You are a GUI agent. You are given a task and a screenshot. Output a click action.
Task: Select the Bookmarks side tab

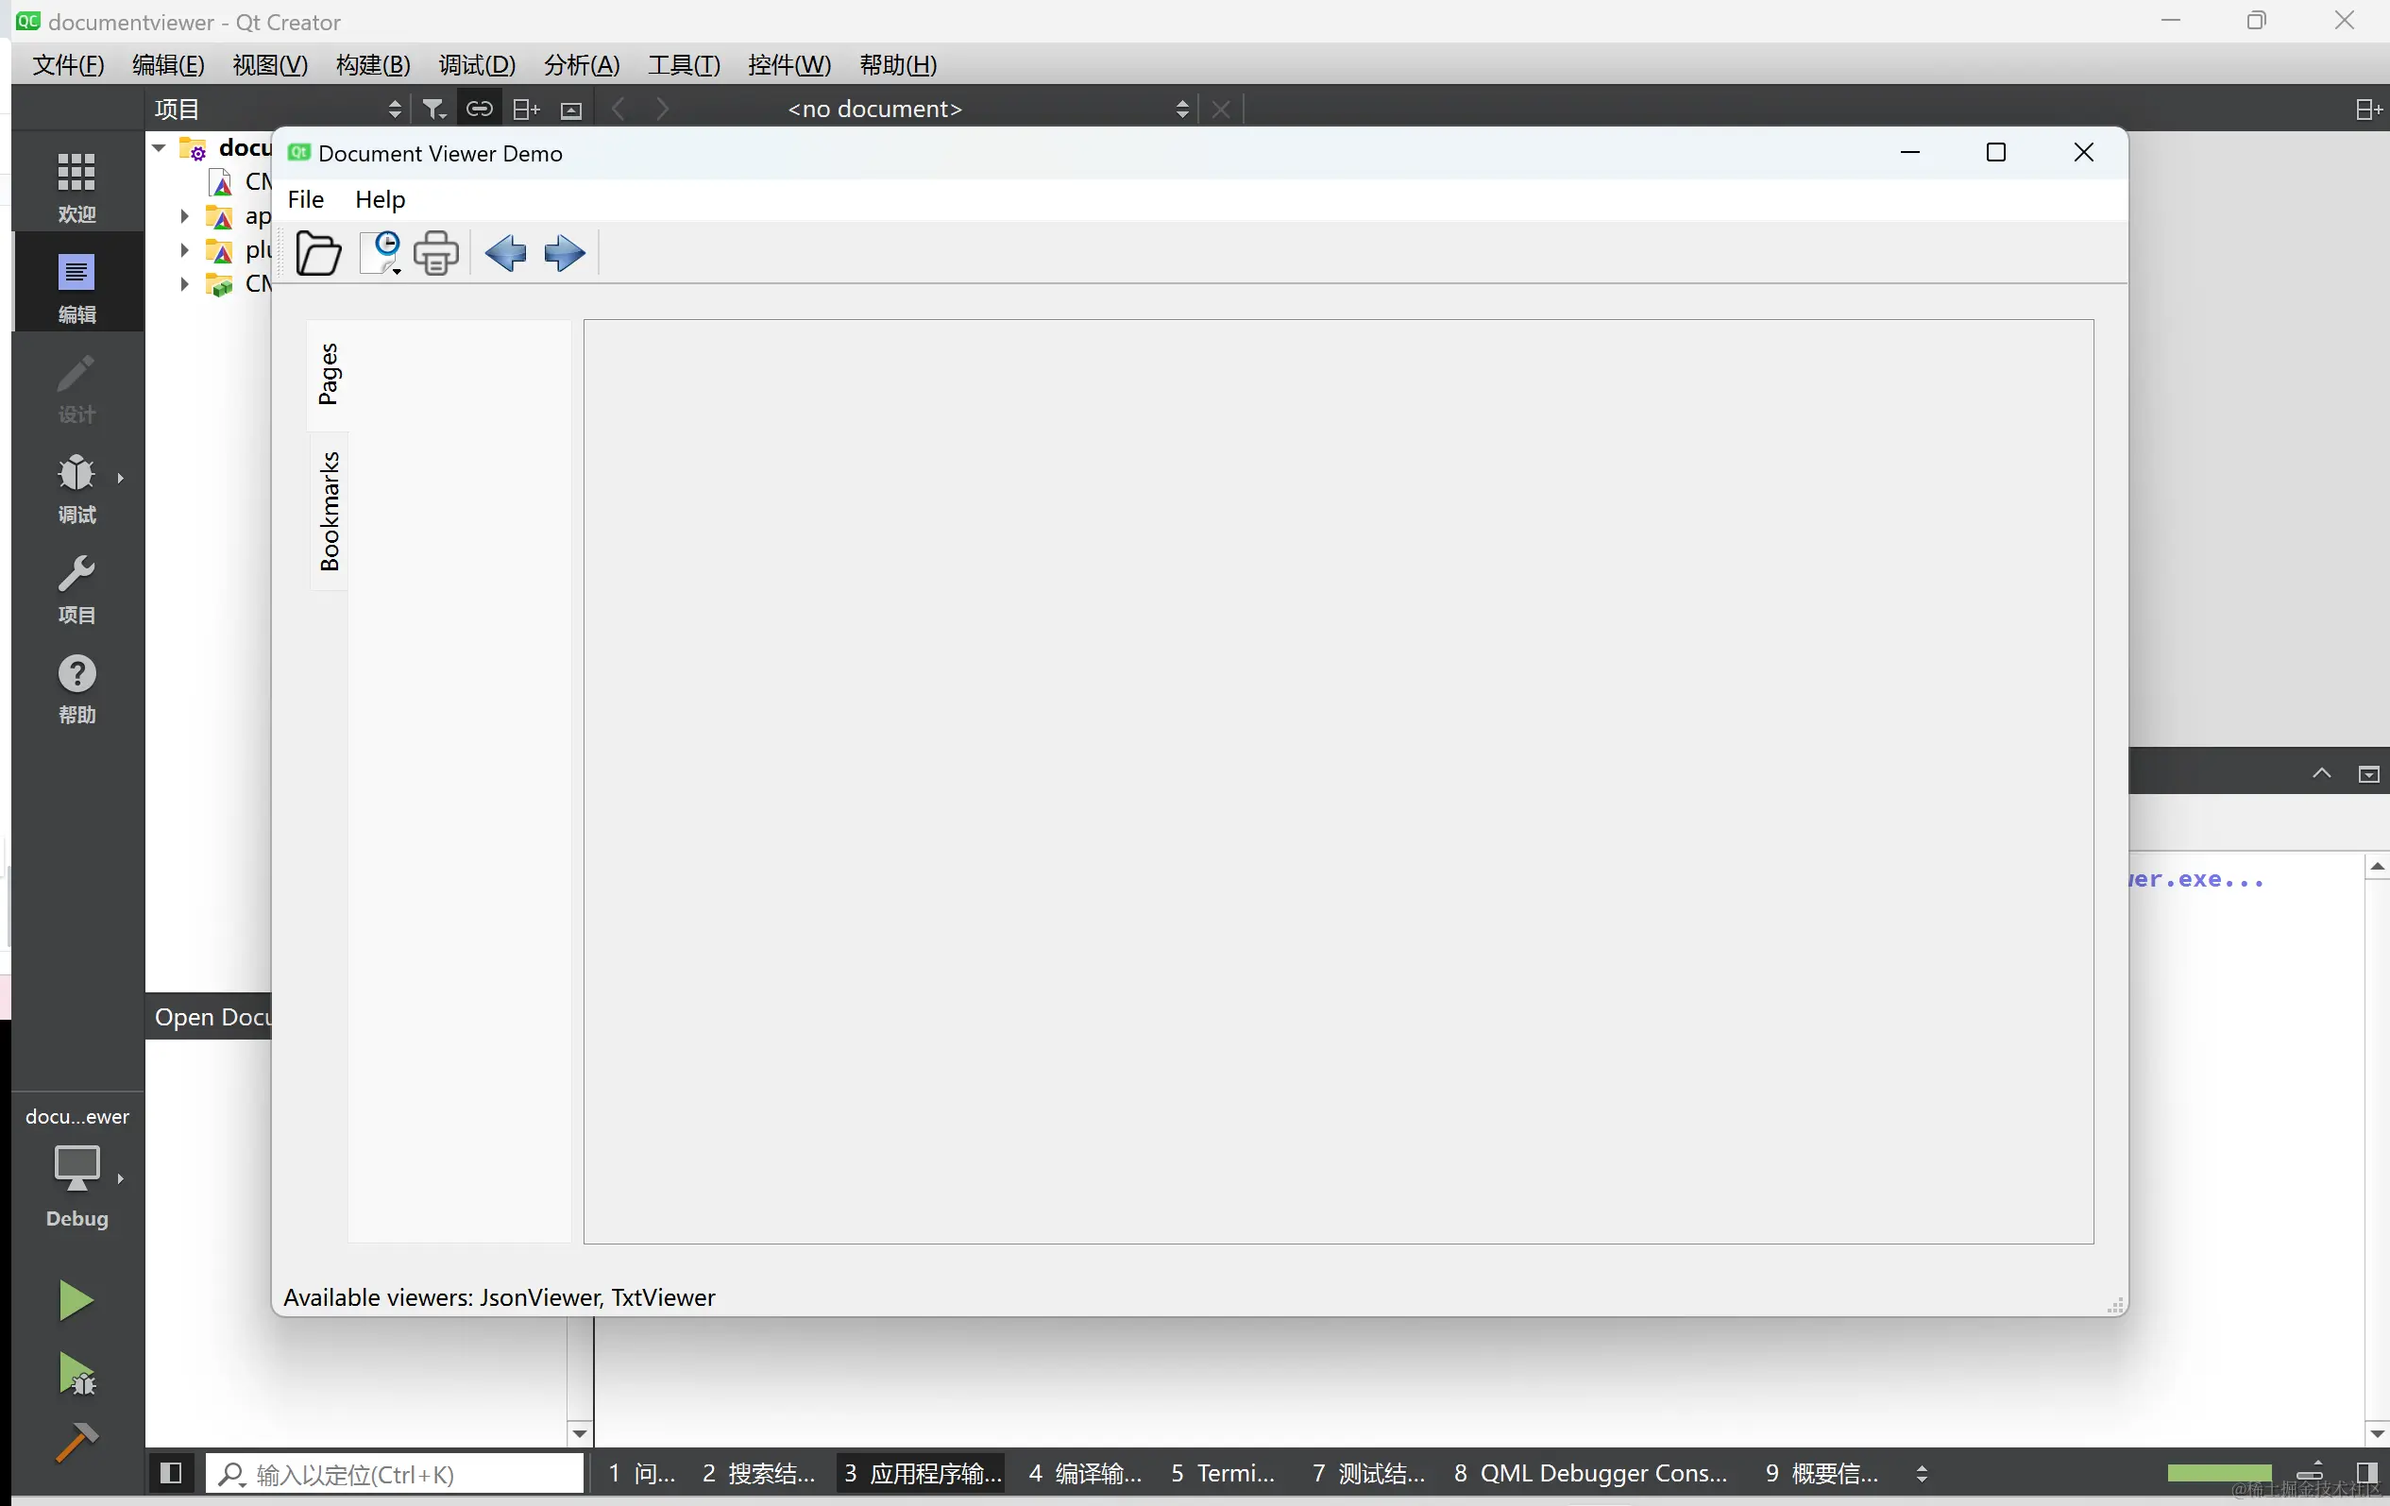[x=330, y=511]
